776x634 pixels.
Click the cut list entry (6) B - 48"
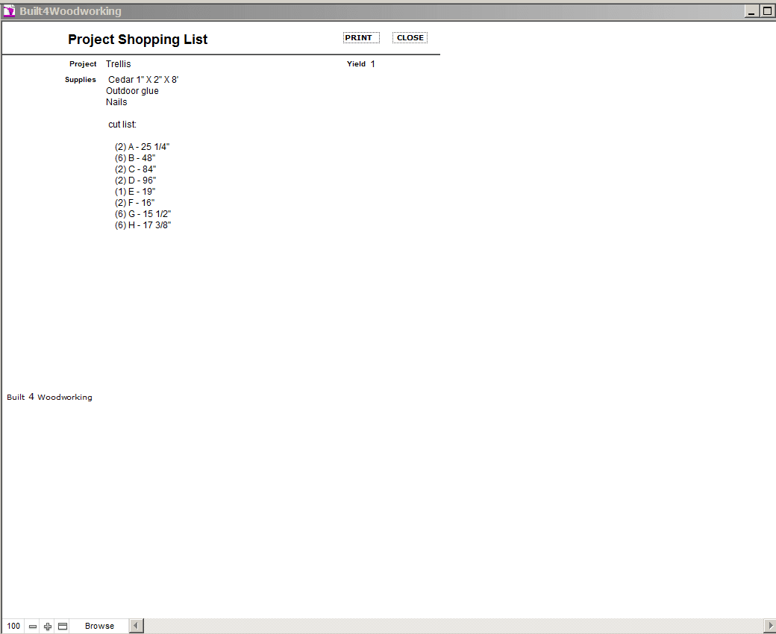pos(135,158)
